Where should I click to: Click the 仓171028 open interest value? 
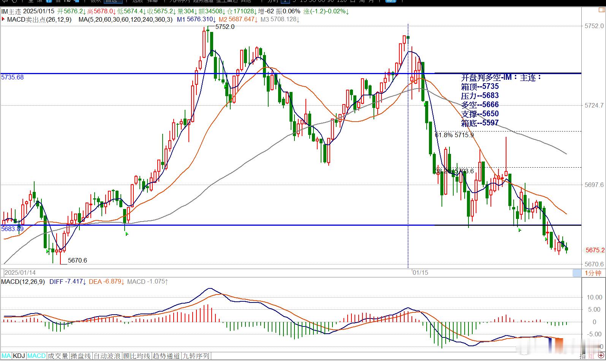click(241, 11)
